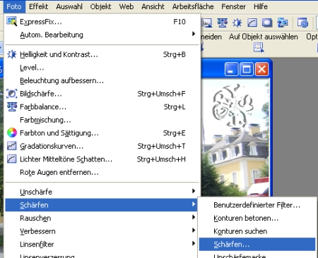Click the ExpressFix icon in the menu
The height and width of the screenshot is (258, 318).
click(11, 22)
